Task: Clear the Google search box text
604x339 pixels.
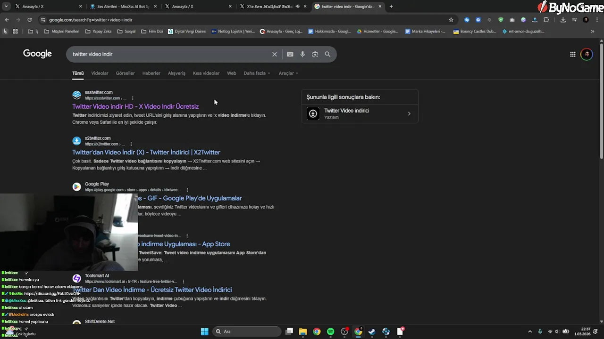Action: 274,54
